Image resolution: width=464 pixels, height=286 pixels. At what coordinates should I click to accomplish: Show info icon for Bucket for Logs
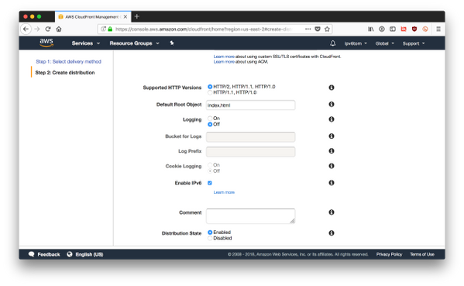[x=332, y=136]
